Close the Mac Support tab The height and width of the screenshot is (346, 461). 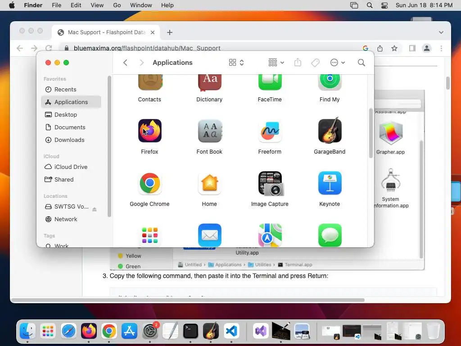(x=153, y=32)
